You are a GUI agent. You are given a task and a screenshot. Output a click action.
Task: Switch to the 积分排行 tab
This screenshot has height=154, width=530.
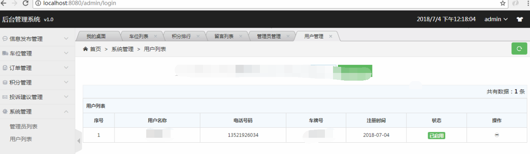(x=181, y=36)
